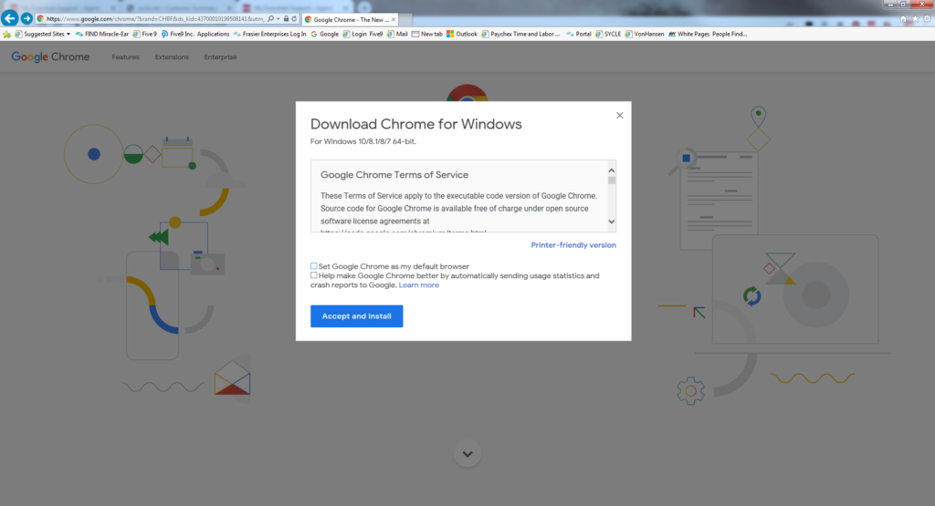Open the Google favorite
The width and height of the screenshot is (935, 506).
coord(325,34)
